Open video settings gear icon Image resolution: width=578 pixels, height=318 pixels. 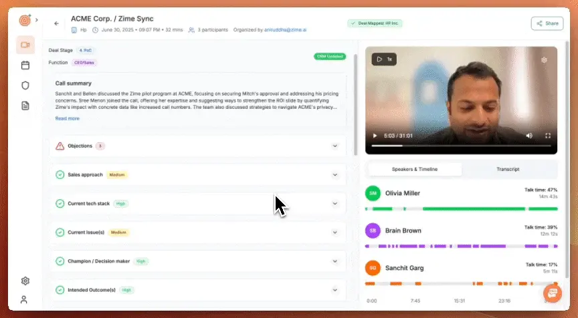click(x=544, y=60)
